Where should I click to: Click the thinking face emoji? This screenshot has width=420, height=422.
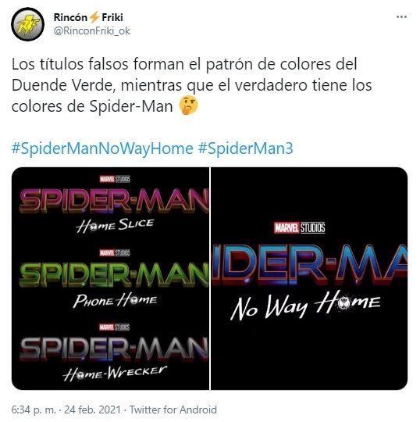(x=188, y=105)
